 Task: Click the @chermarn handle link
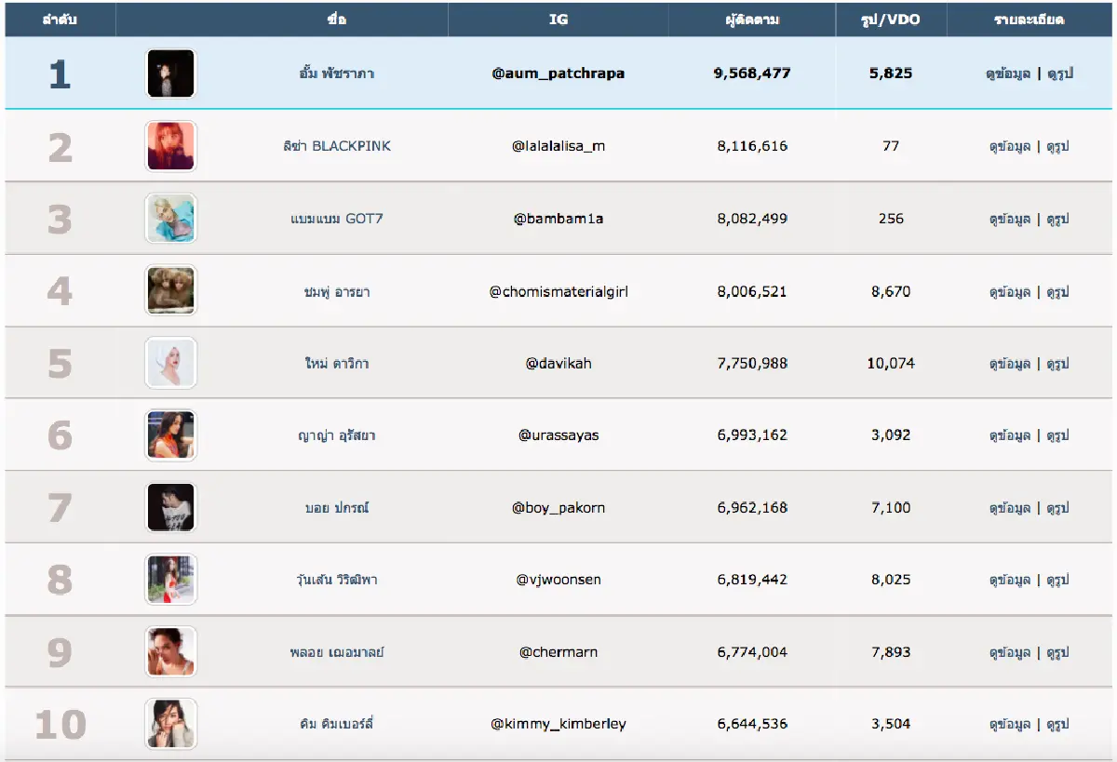click(x=558, y=652)
